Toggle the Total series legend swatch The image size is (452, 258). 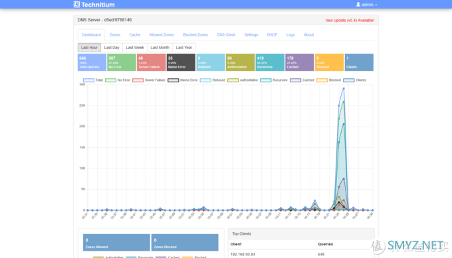tap(88, 80)
